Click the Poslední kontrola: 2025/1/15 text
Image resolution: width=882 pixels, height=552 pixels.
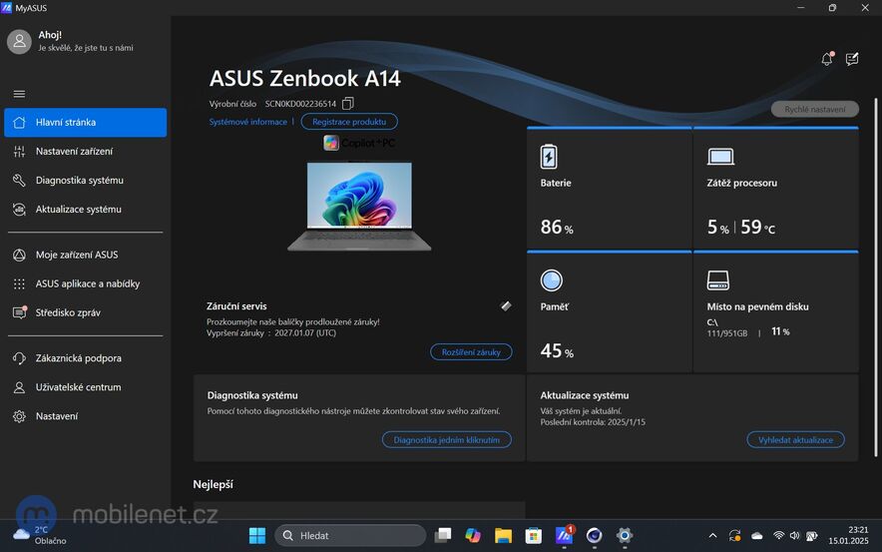(x=593, y=422)
